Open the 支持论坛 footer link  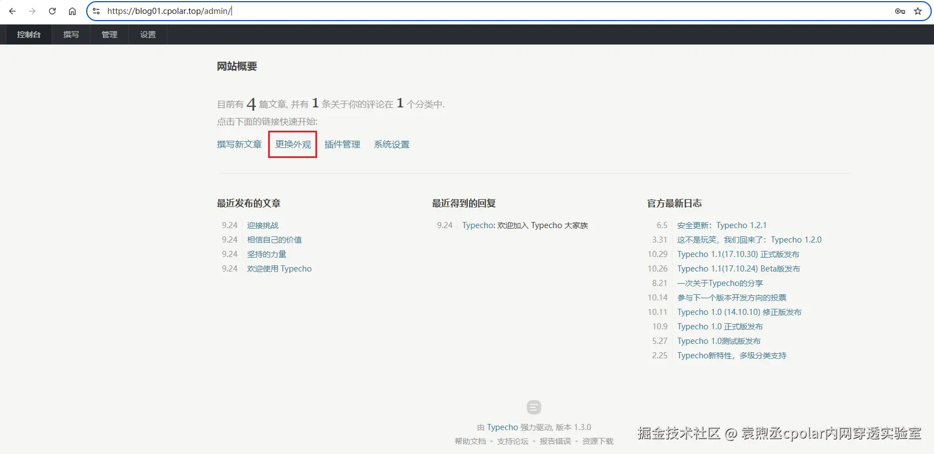click(x=512, y=441)
